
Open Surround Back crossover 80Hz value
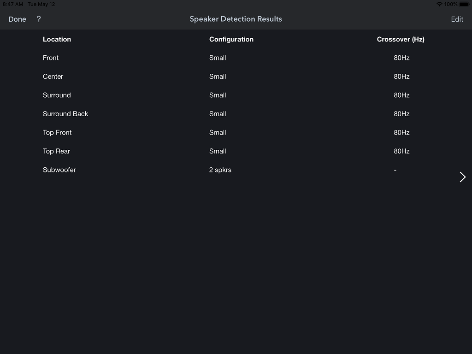(x=401, y=114)
